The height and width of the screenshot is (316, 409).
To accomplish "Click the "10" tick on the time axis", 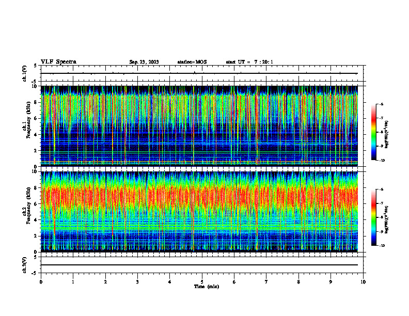I will click(363, 282).
